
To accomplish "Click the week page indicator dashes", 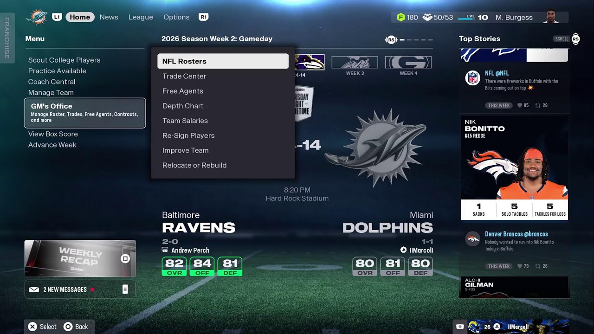I will (x=416, y=40).
